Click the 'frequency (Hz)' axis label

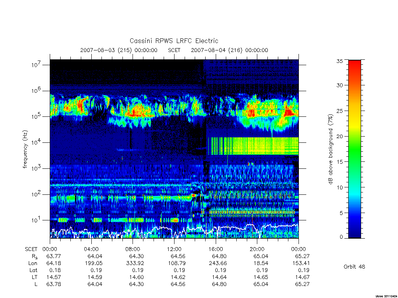tap(25, 149)
